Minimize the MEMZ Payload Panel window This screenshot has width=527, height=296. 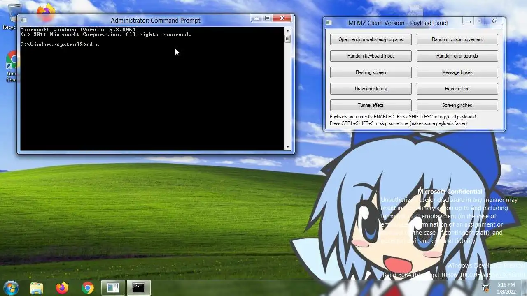click(x=468, y=21)
